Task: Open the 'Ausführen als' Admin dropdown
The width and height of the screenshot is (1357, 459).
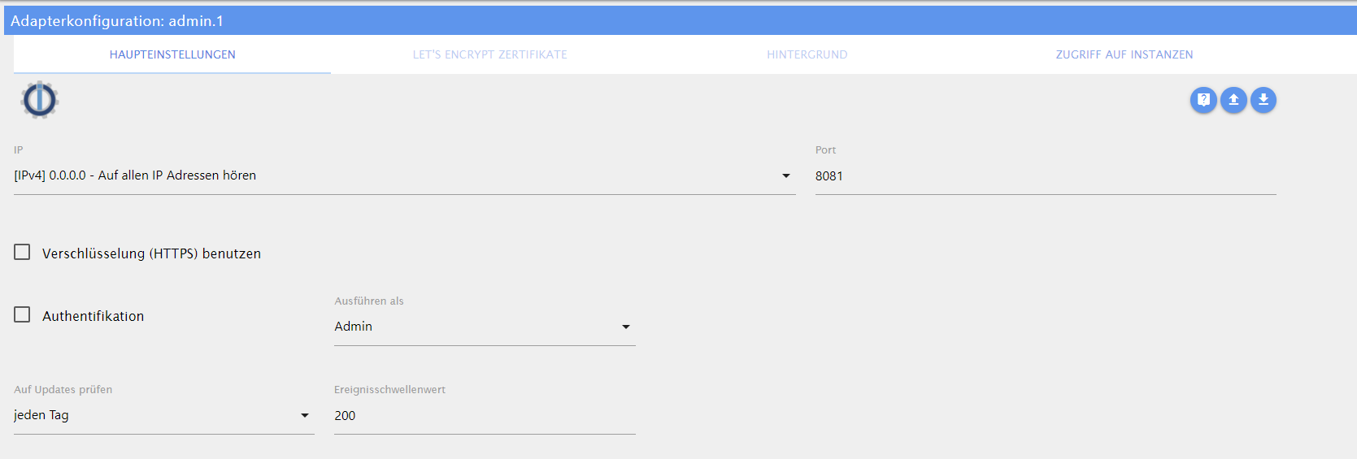Action: point(485,327)
